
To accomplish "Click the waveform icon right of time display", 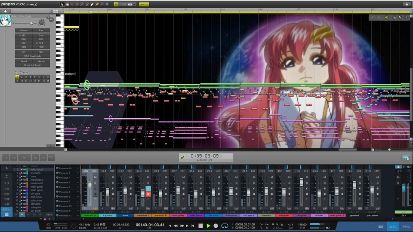I will pos(406,158).
